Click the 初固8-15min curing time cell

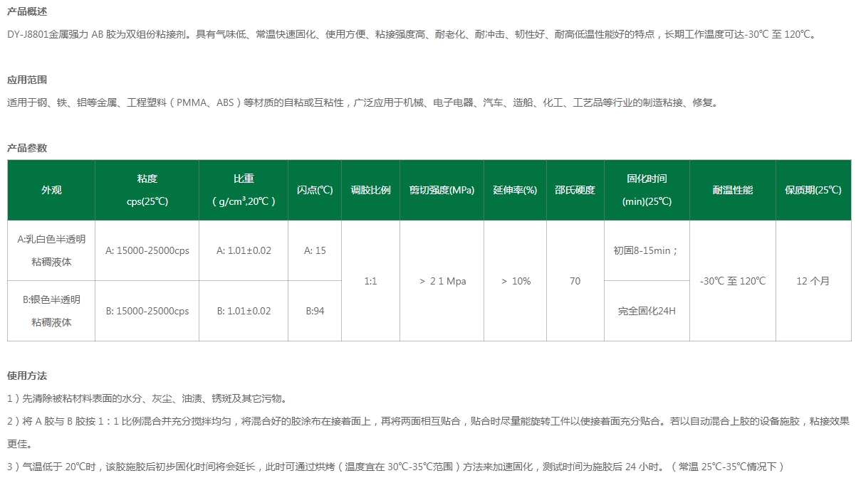[646, 250]
